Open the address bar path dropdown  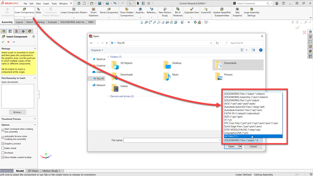tap(211, 43)
